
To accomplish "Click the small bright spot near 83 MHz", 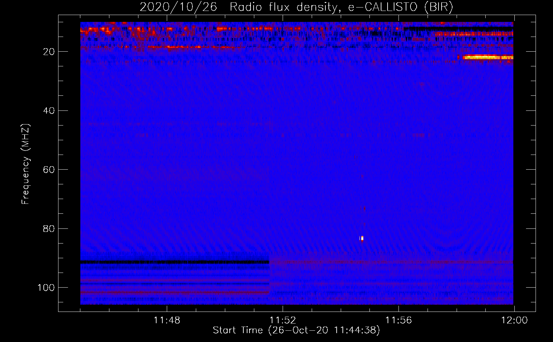I will [362, 238].
